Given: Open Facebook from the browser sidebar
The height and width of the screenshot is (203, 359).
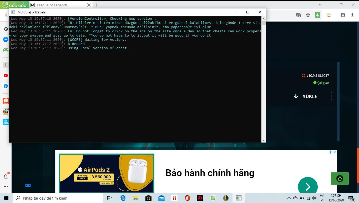Looking at the screenshot, I should tap(6, 86).
